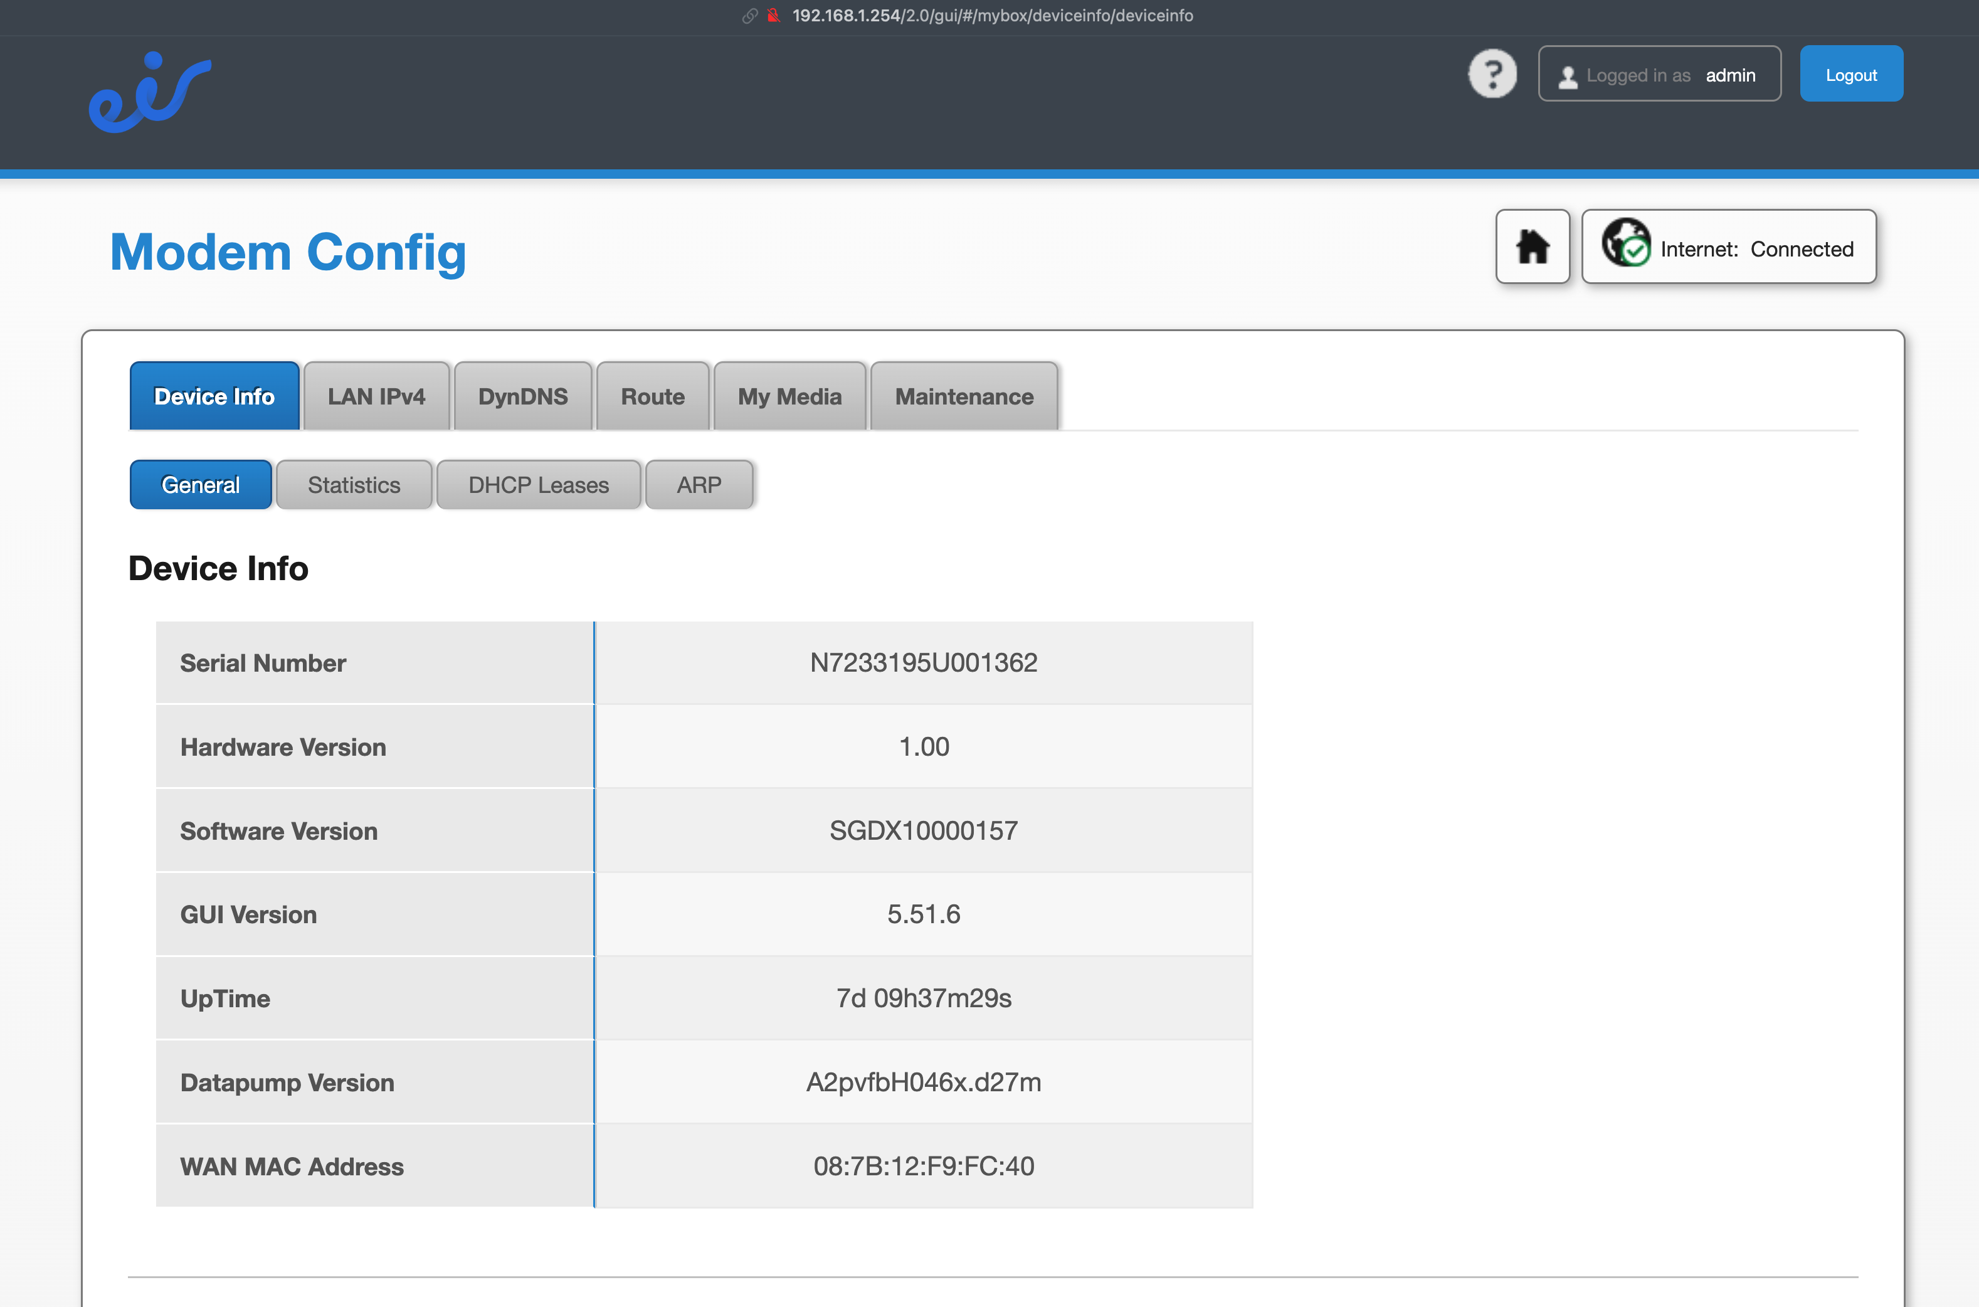Select serial value N7233195U001362

pos(924,663)
